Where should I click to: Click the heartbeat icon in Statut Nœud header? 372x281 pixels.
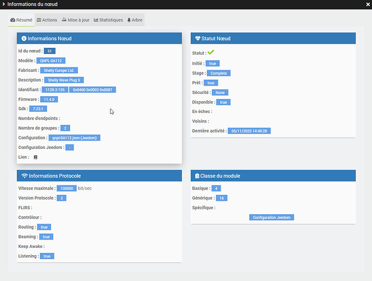[198, 38]
